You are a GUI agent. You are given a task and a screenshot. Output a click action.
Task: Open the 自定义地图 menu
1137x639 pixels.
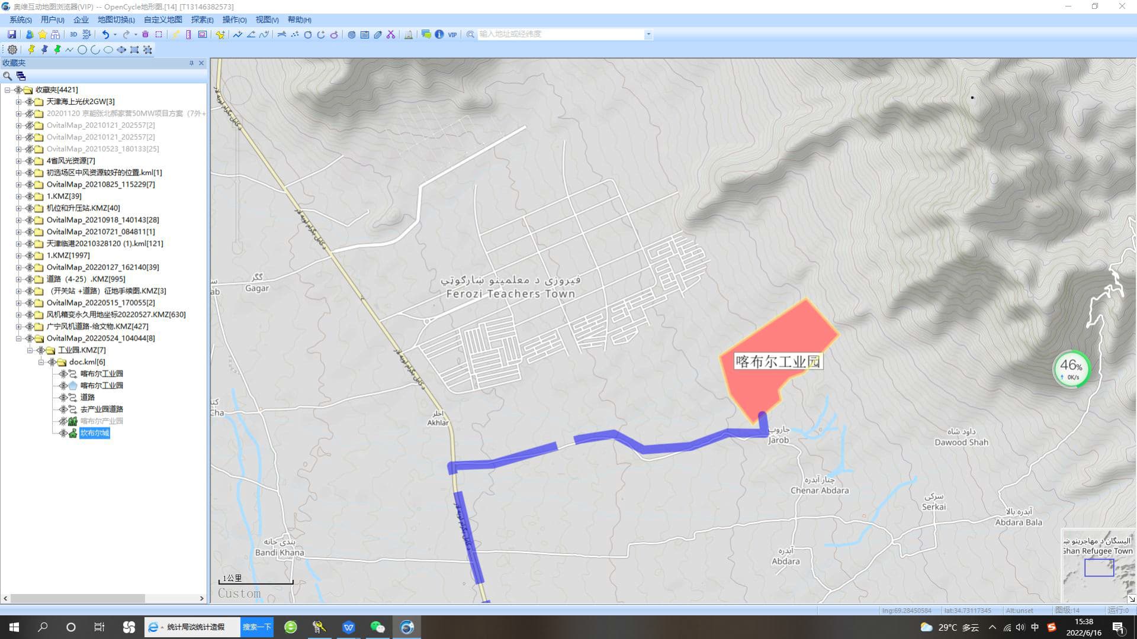click(163, 20)
